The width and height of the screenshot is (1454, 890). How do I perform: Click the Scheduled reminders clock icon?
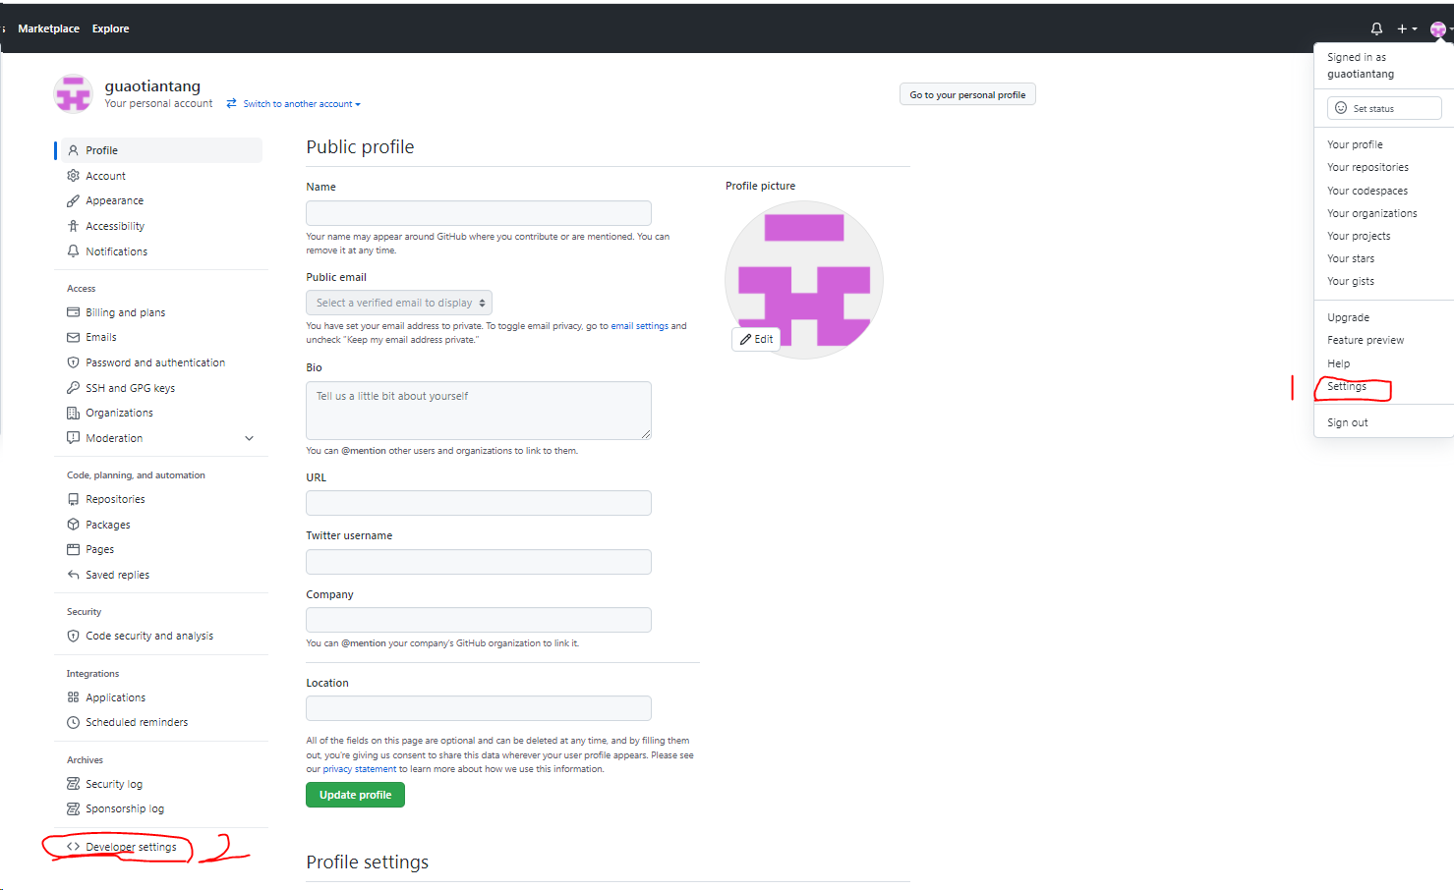pyautogui.click(x=73, y=722)
